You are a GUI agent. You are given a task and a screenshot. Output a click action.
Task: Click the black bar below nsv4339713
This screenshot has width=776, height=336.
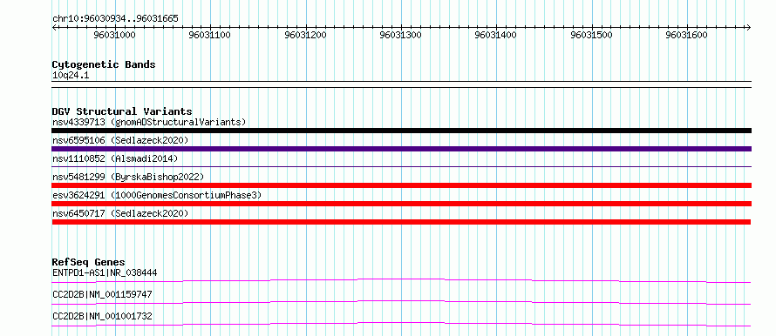[x=401, y=131]
